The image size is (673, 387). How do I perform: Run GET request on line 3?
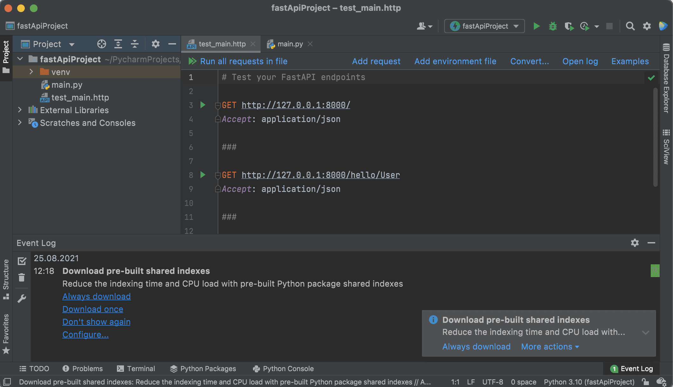203,105
